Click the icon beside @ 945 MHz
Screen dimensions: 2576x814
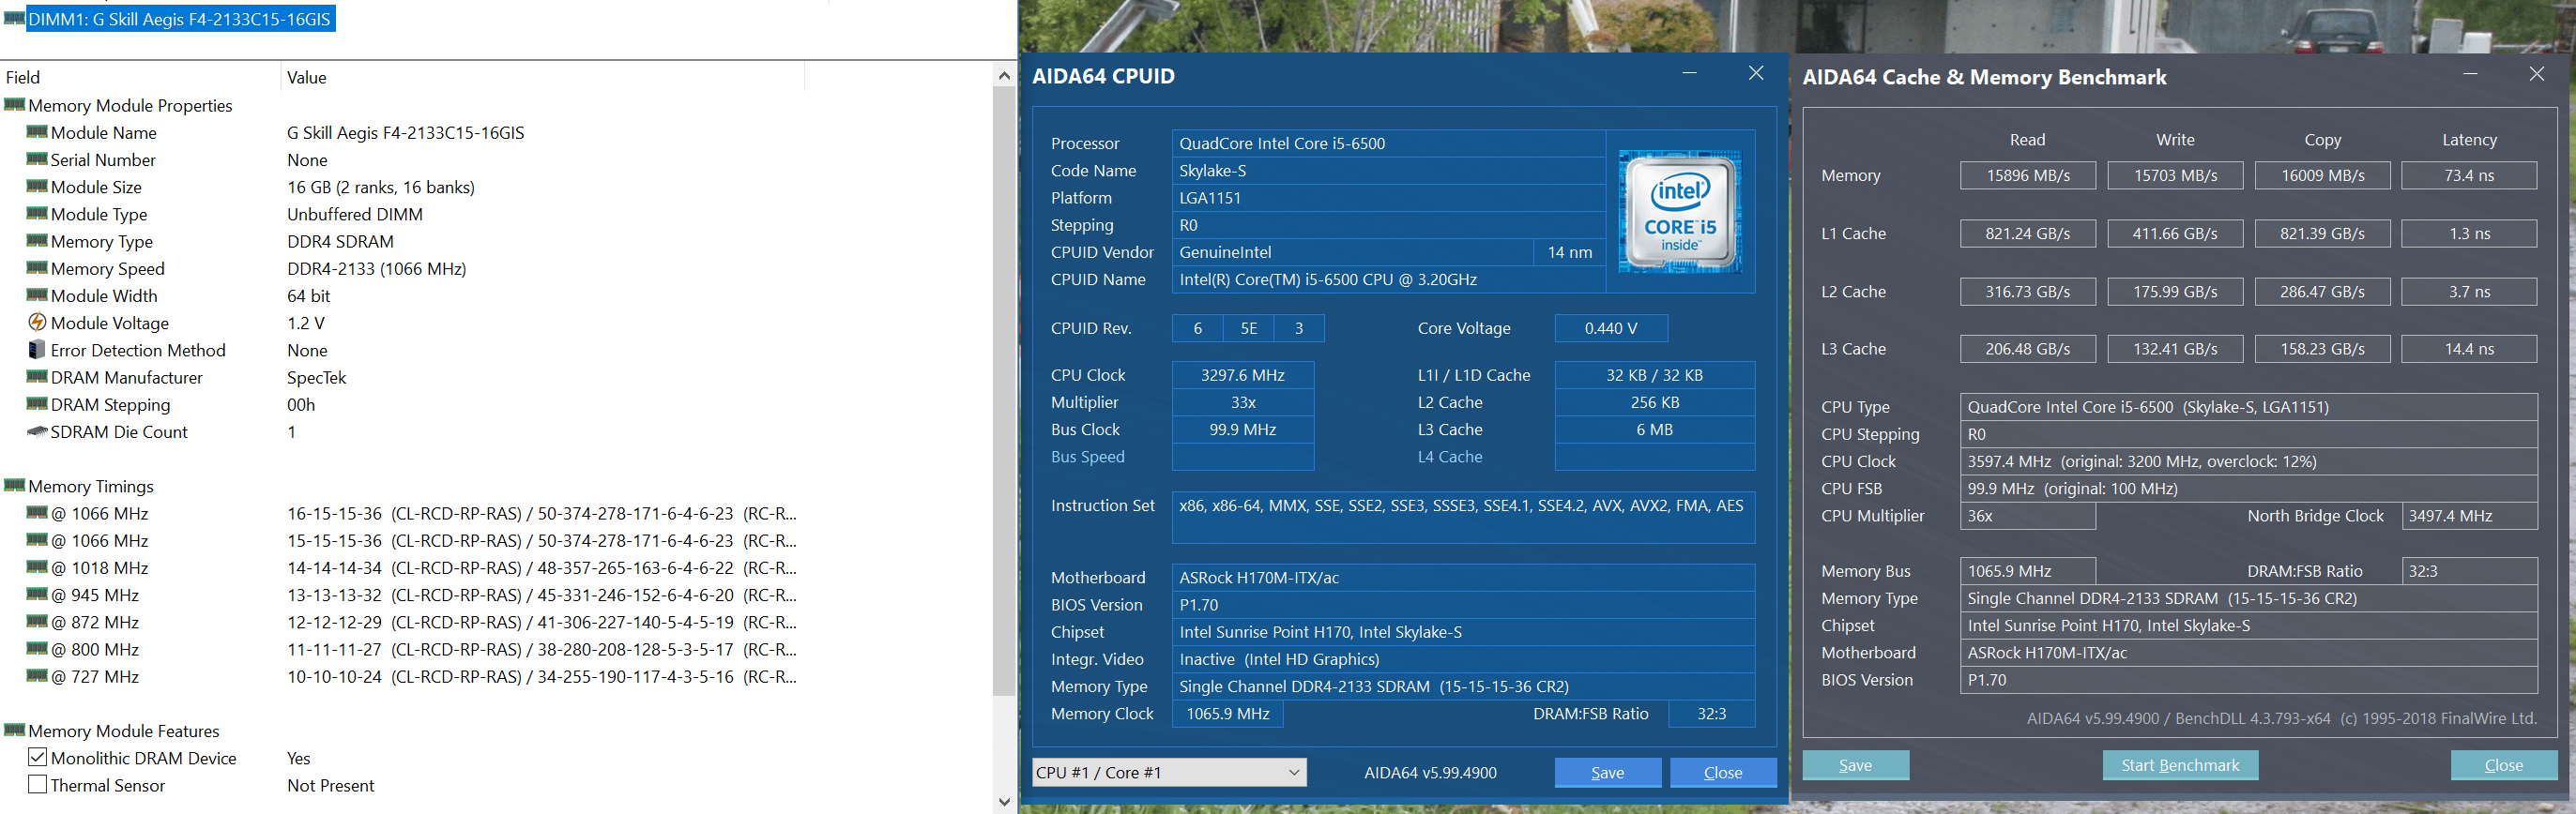pos(37,595)
